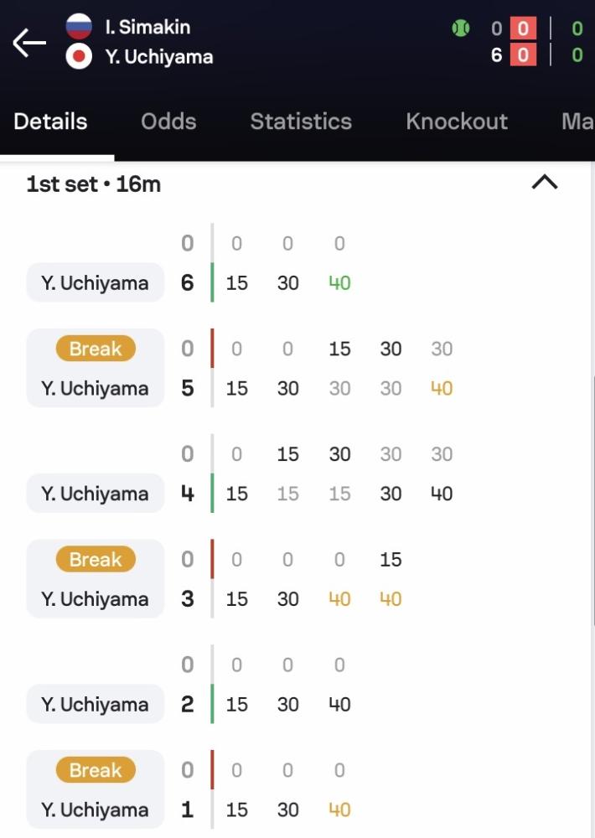This screenshot has width=595, height=838.
Task: Select the Y. Uchiyama game 4 label
Action: tap(95, 494)
